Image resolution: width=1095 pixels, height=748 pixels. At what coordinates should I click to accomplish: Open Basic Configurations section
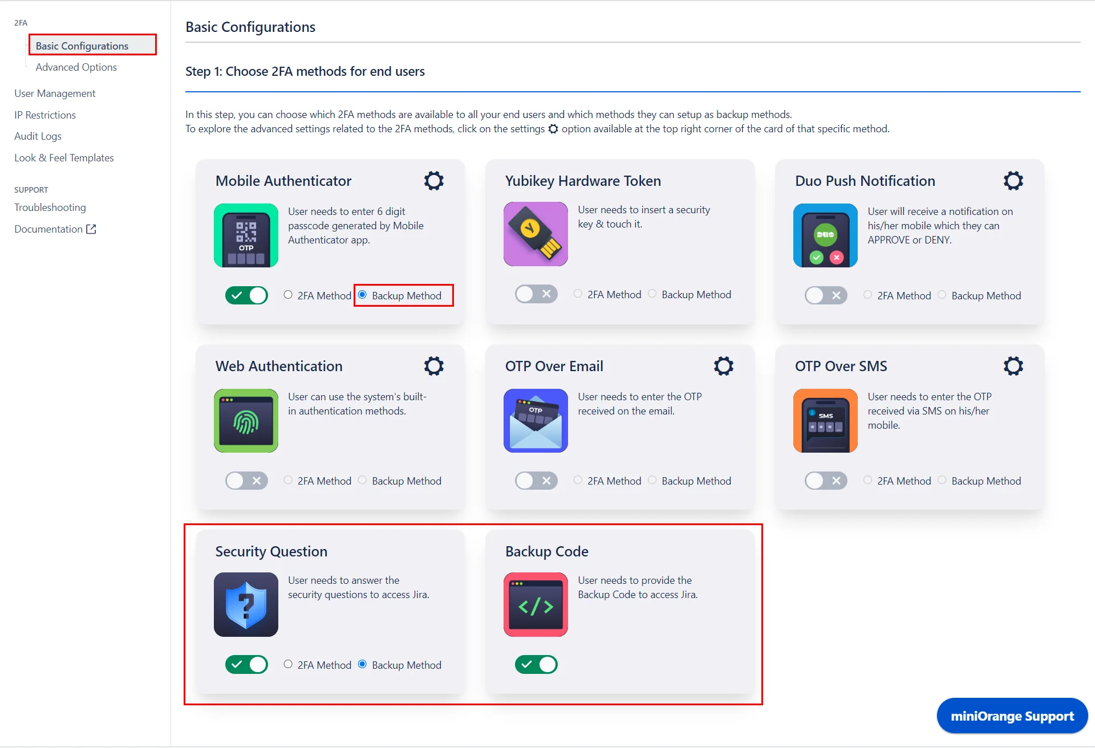click(x=82, y=46)
